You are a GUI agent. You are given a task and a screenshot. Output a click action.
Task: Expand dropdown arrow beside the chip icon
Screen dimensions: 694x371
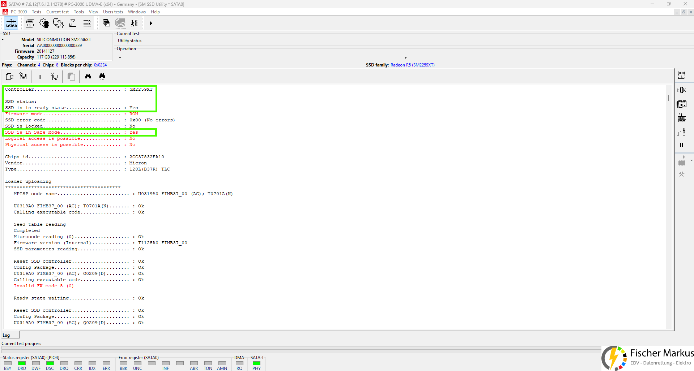click(x=691, y=160)
